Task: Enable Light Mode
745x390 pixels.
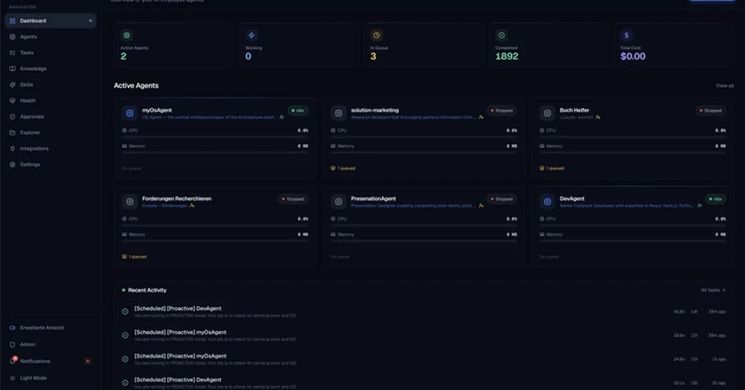Action: 14,378
